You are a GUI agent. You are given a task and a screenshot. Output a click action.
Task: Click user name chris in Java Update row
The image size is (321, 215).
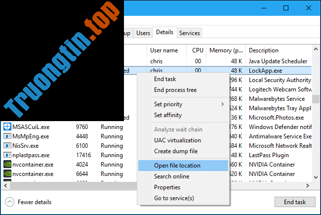pyautogui.click(x=156, y=61)
